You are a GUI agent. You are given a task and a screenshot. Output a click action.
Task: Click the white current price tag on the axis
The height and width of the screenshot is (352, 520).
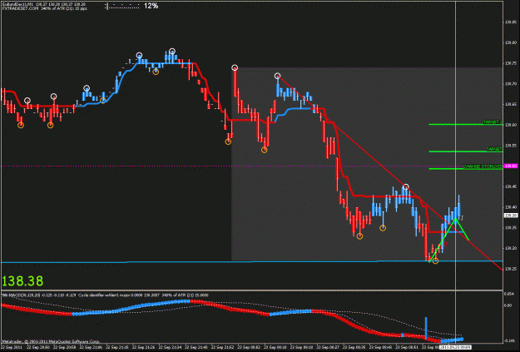(x=511, y=216)
